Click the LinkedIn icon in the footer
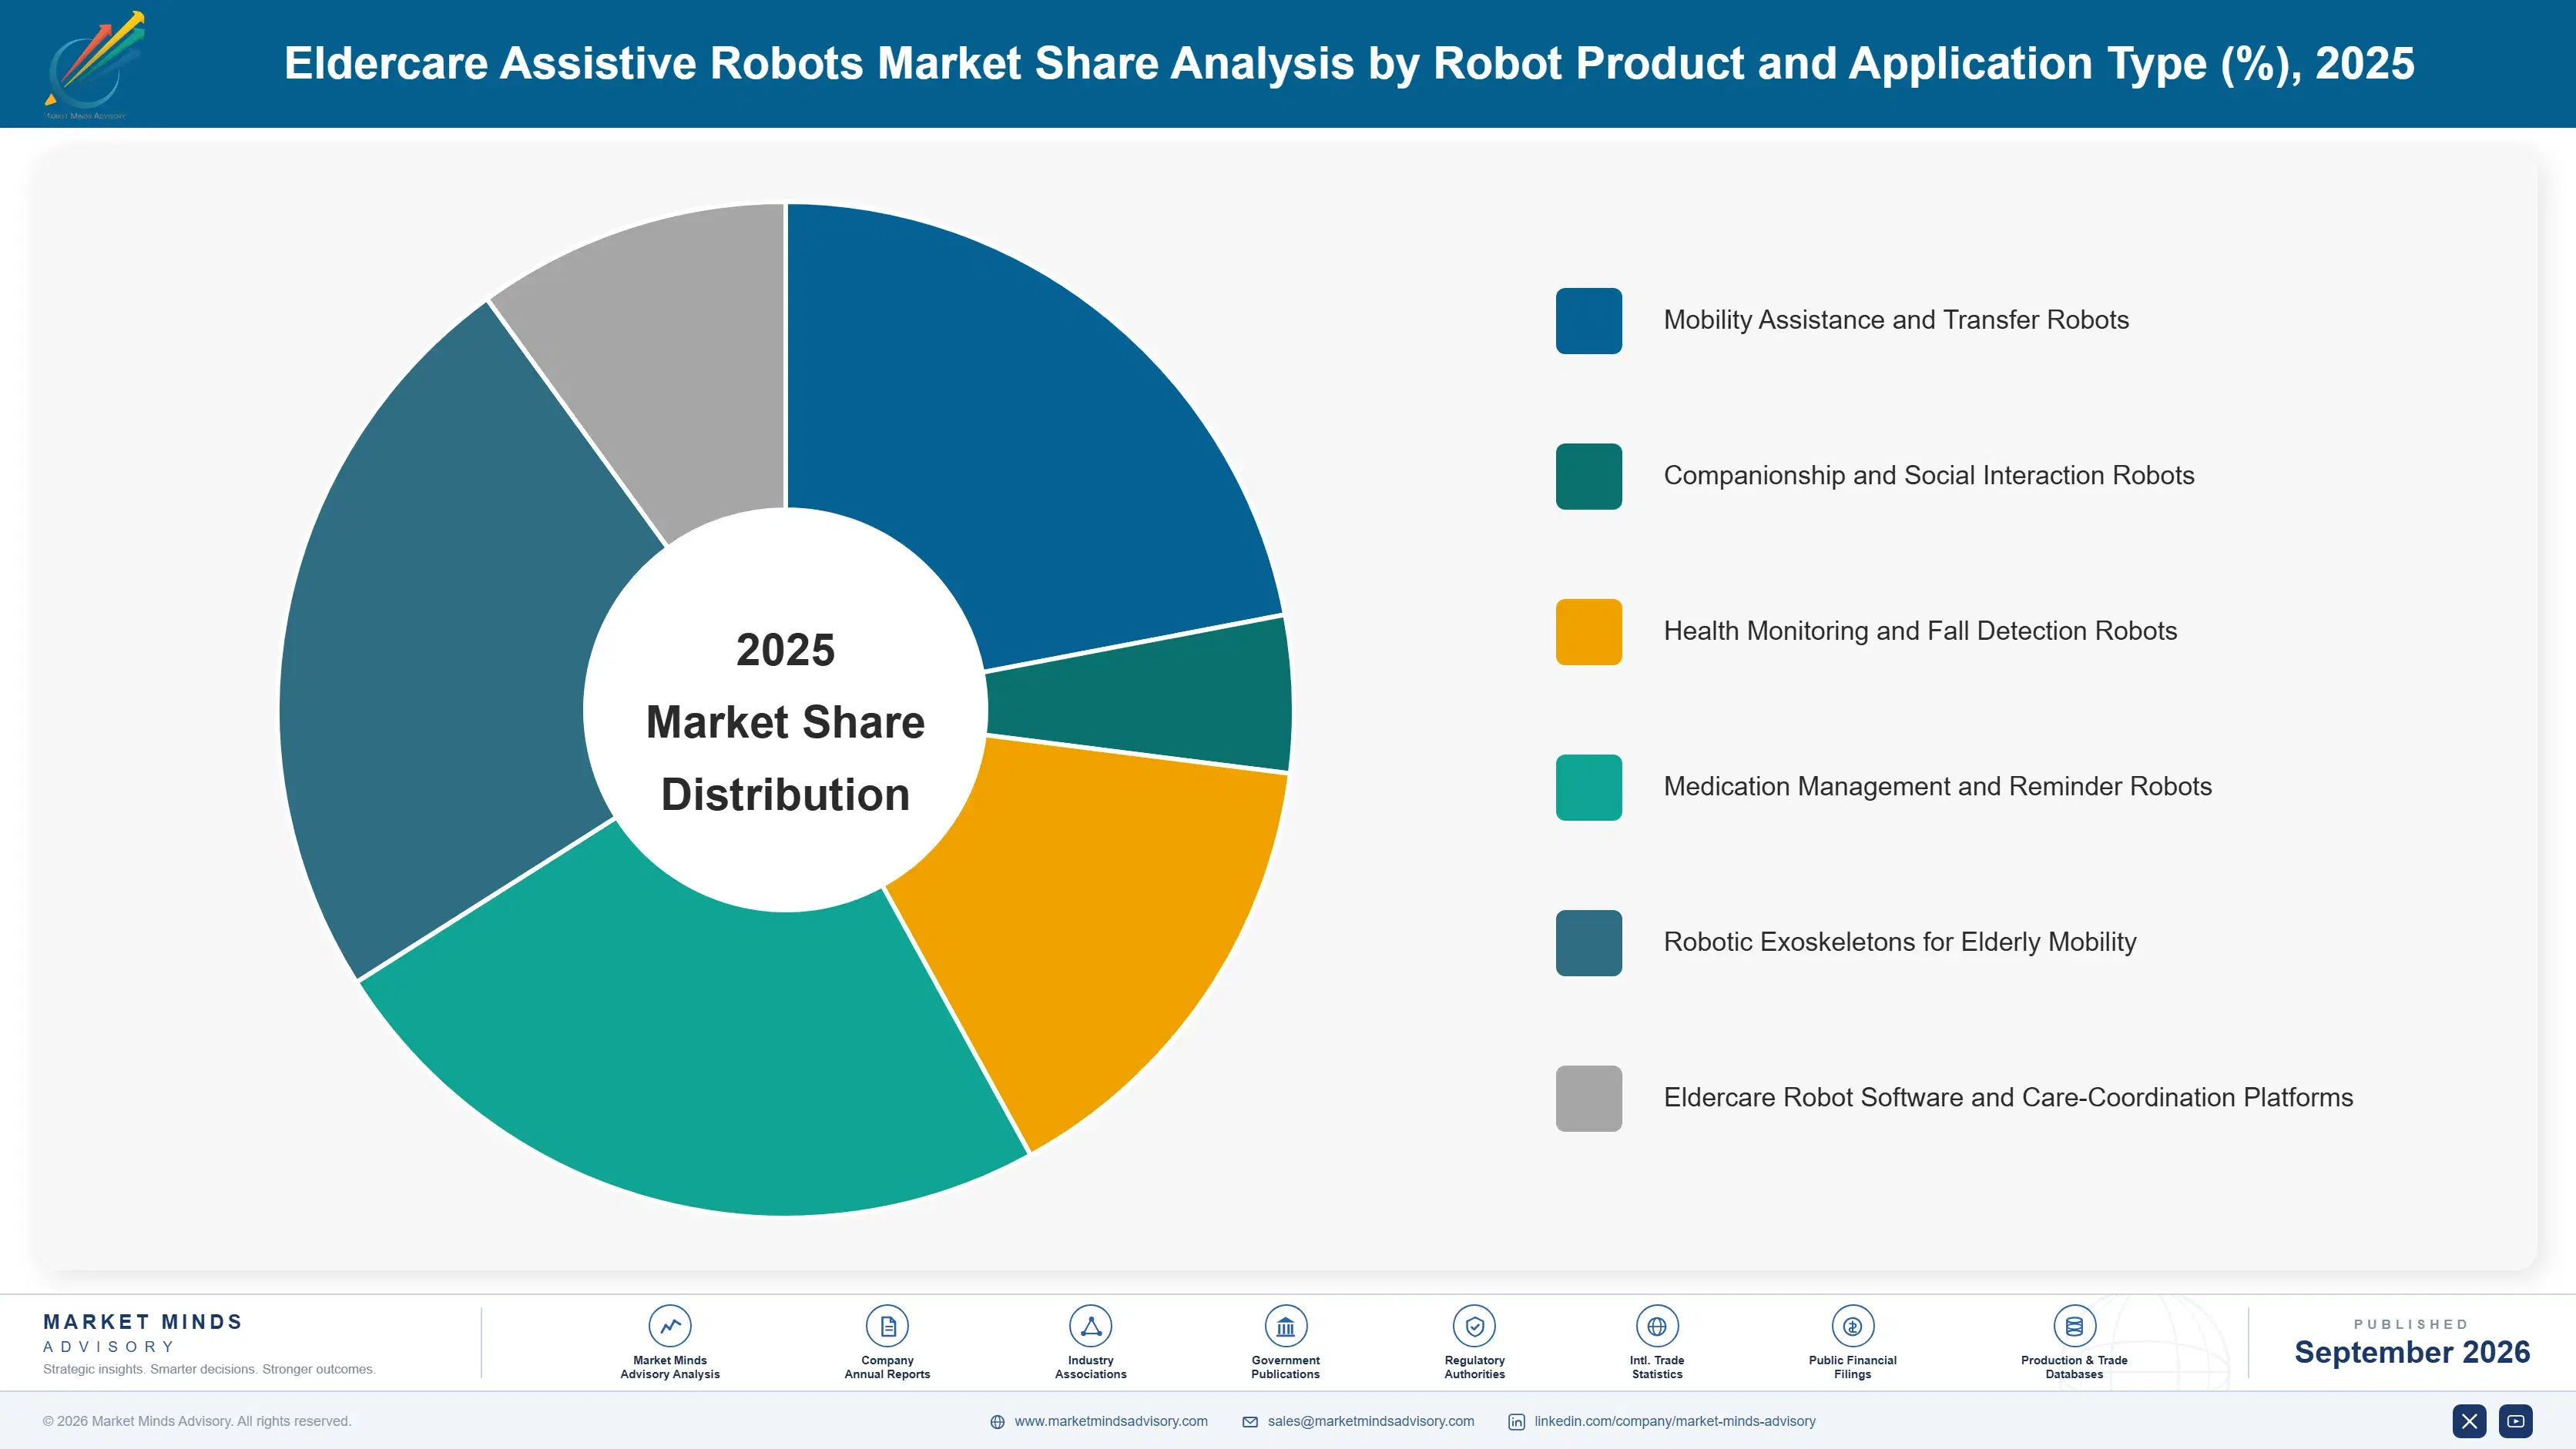Viewport: 2576px width, 1449px height. pos(1516,1422)
